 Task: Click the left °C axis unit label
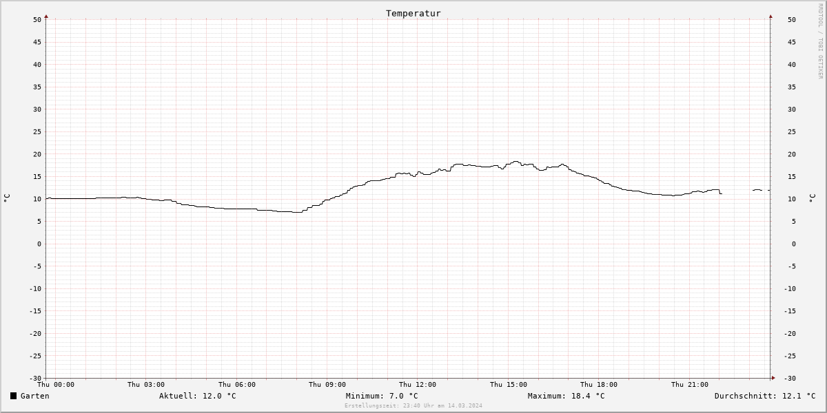[7, 198]
